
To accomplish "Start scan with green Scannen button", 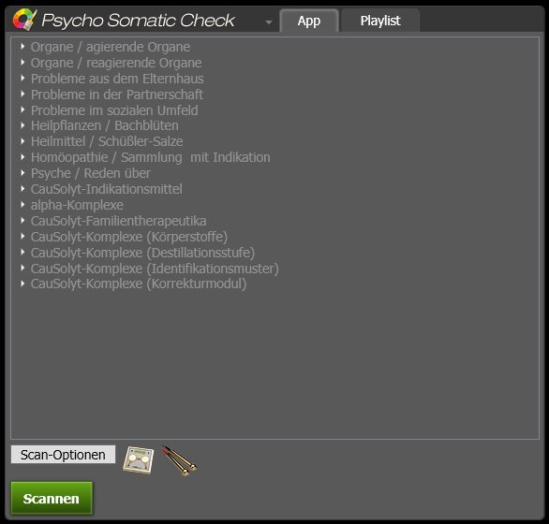I will click(52, 498).
